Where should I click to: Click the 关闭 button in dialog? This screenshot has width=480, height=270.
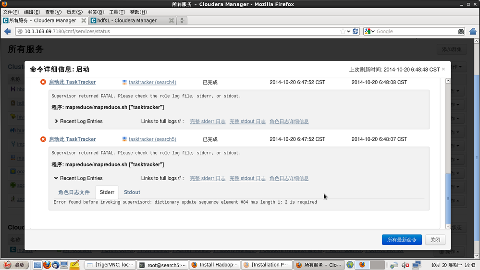coord(435,240)
